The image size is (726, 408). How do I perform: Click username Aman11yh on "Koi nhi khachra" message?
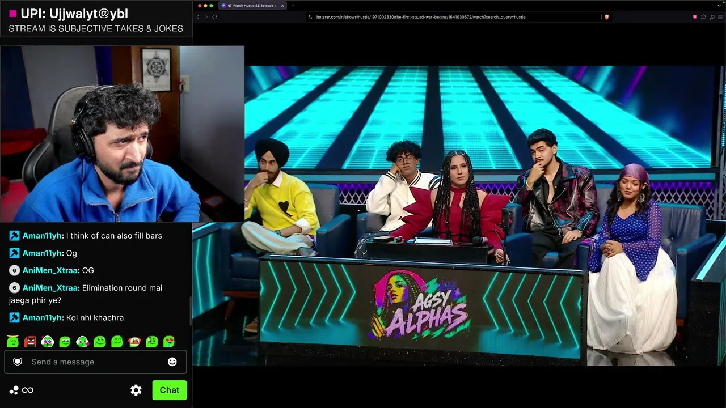[x=43, y=317]
